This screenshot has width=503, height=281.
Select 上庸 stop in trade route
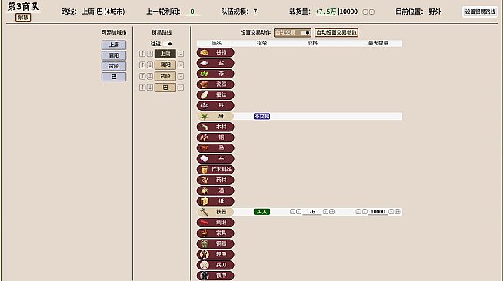165,54
